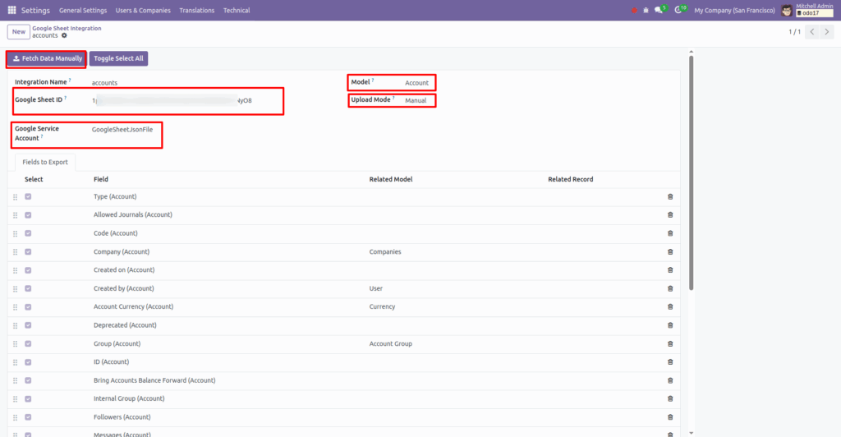Open Translations menu
Viewport: 841px width, 437px height.
tap(197, 10)
